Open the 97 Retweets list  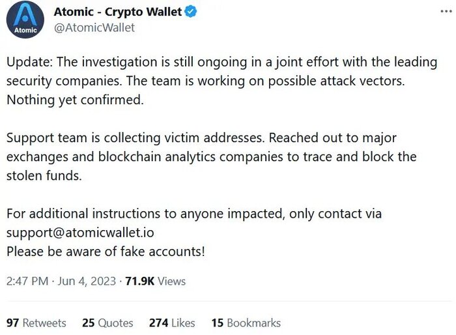point(36,323)
